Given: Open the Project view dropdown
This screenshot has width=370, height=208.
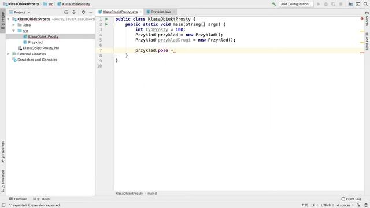Looking at the screenshot, I should click(20, 12).
